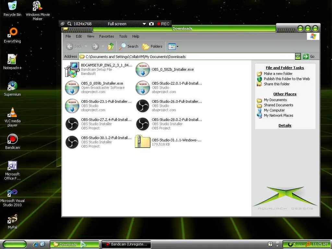Select Microsoft Visual Studio 2010 shortcut

tap(12, 197)
